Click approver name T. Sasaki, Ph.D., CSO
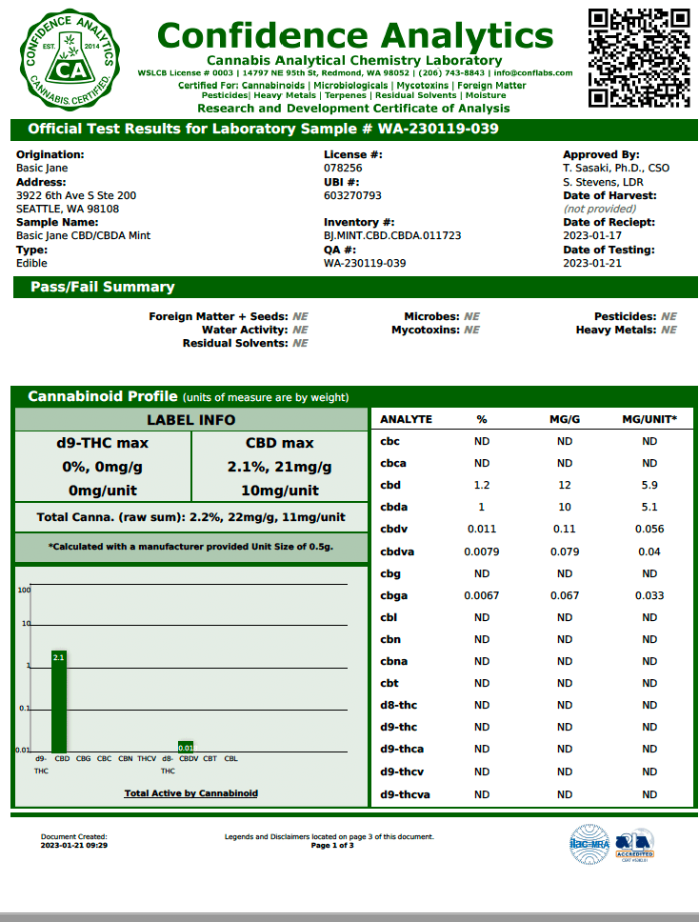 [616, 168]
